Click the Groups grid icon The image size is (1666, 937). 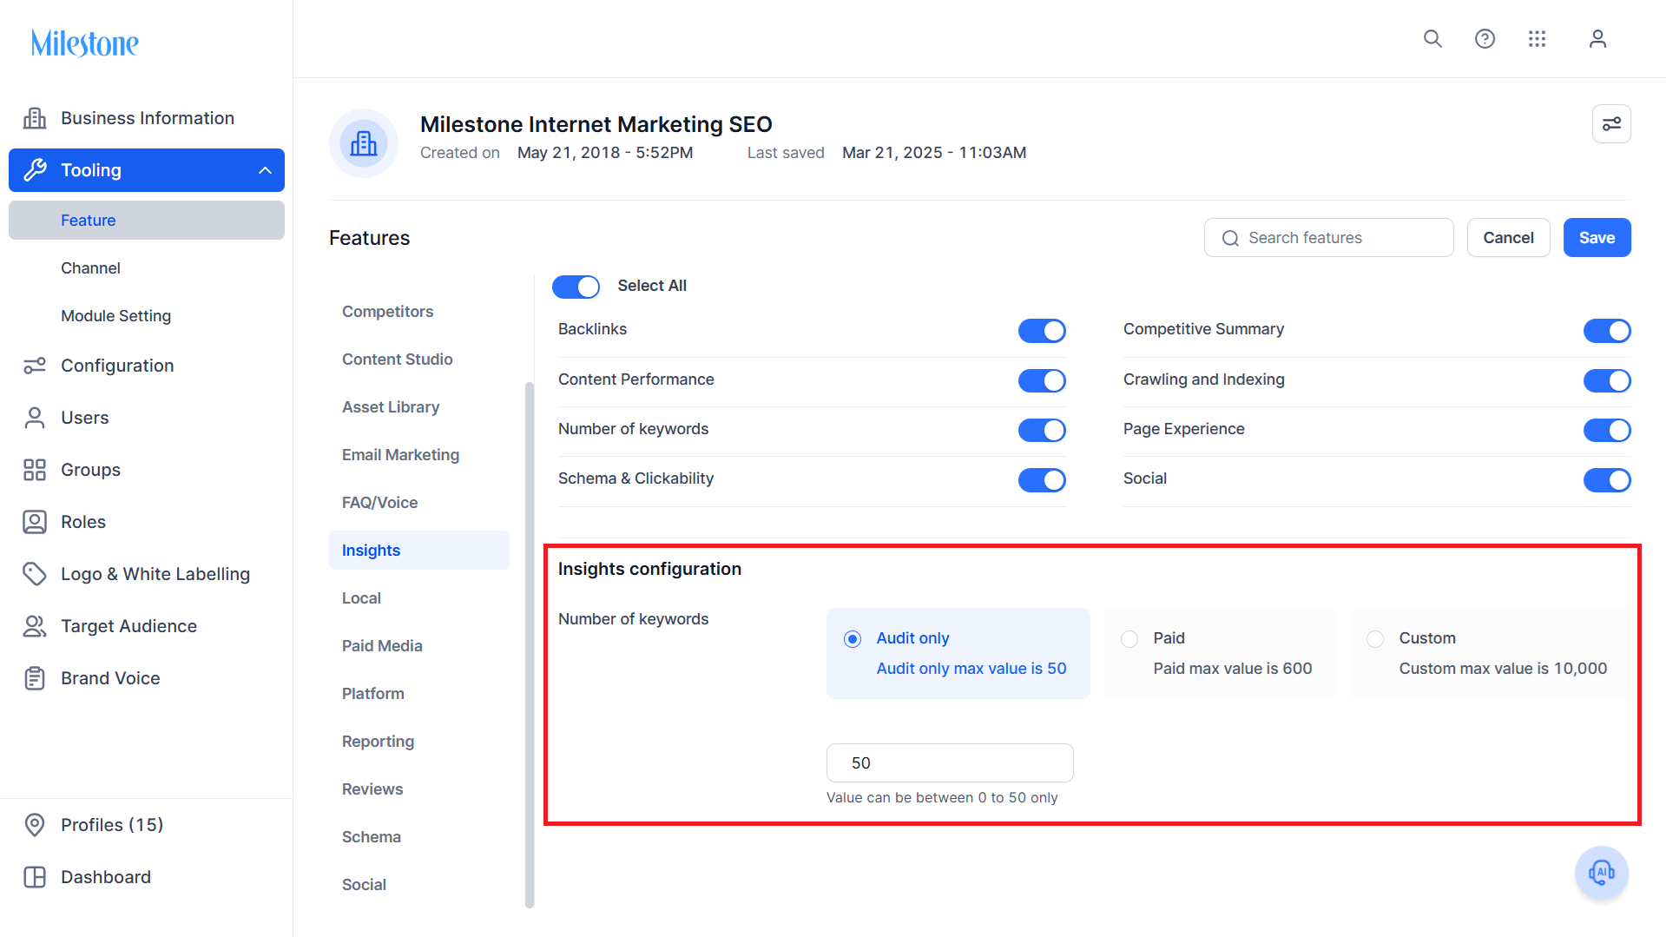pyautogui.click(x=35, y=470)
